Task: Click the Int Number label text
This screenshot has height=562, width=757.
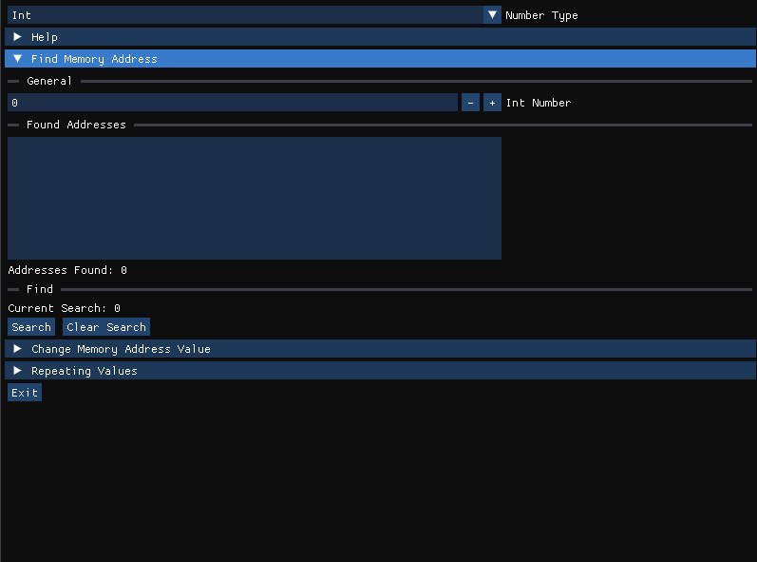Action: pyautogui.click(x=539, y=103)
